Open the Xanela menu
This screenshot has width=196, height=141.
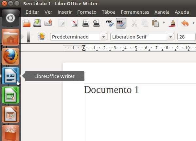pyautogui.click(x=162, y=12)
